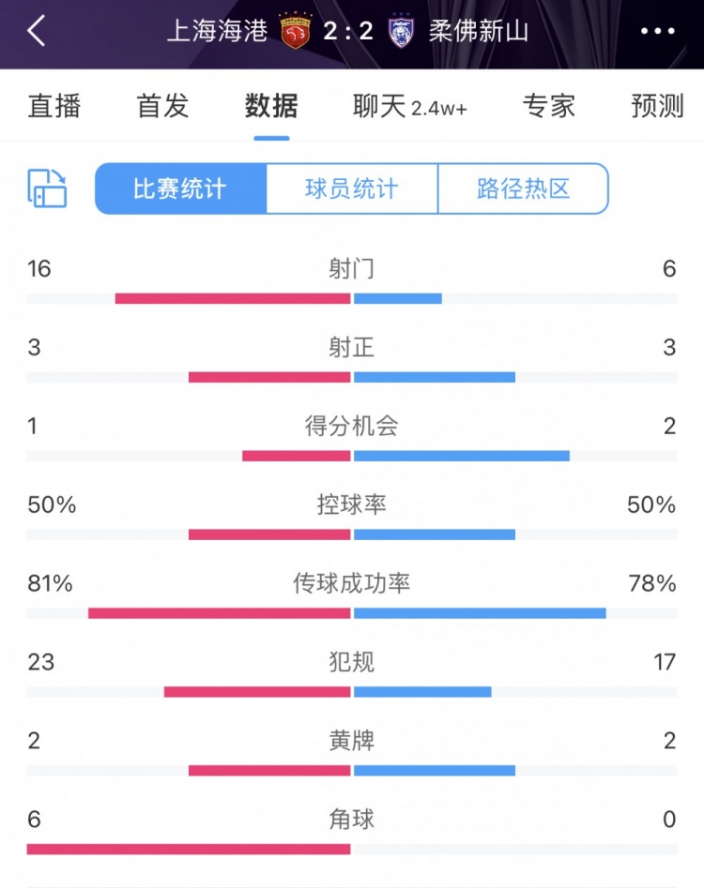Open the 预测 prediction tab
Image resolution: width=704 pixels, height=888 pixels.
click(657, 106)
